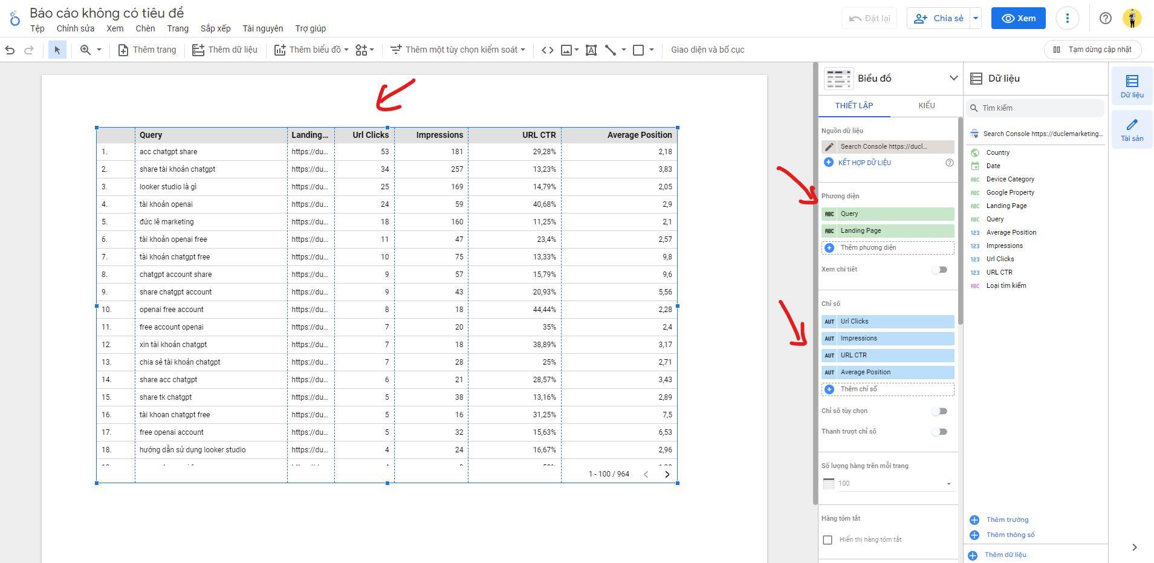The image size is (1154, 563).
Task: Collapse the right side panel arrow
Action: click(x=1135, y=547)
